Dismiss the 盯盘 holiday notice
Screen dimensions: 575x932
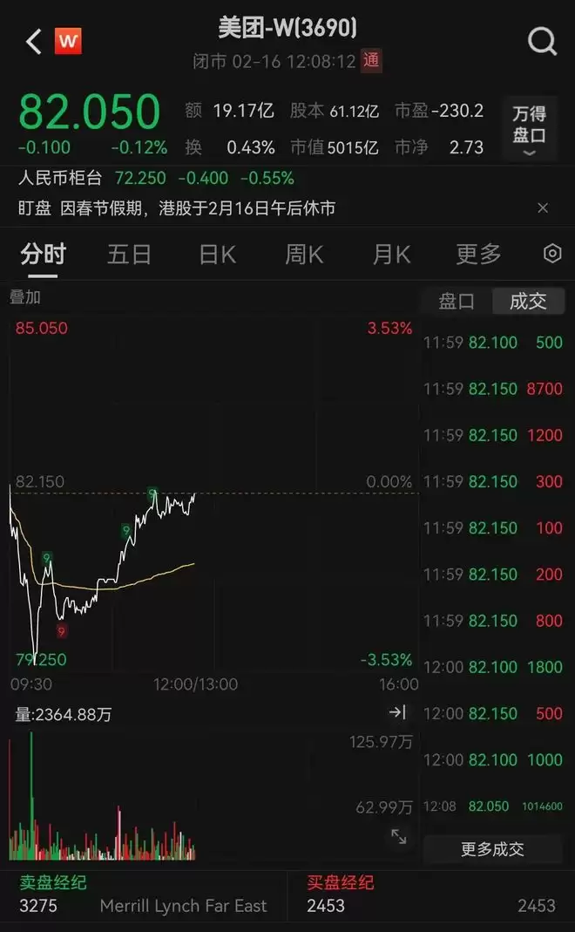pyautogui.click(x=542, y=208)
